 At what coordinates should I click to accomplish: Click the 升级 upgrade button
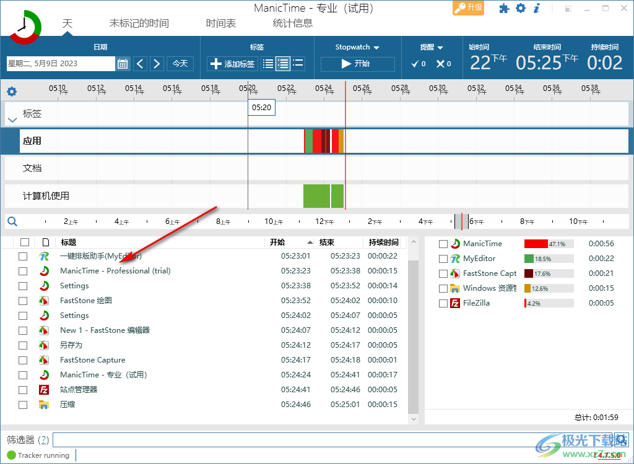coord(468,7)
